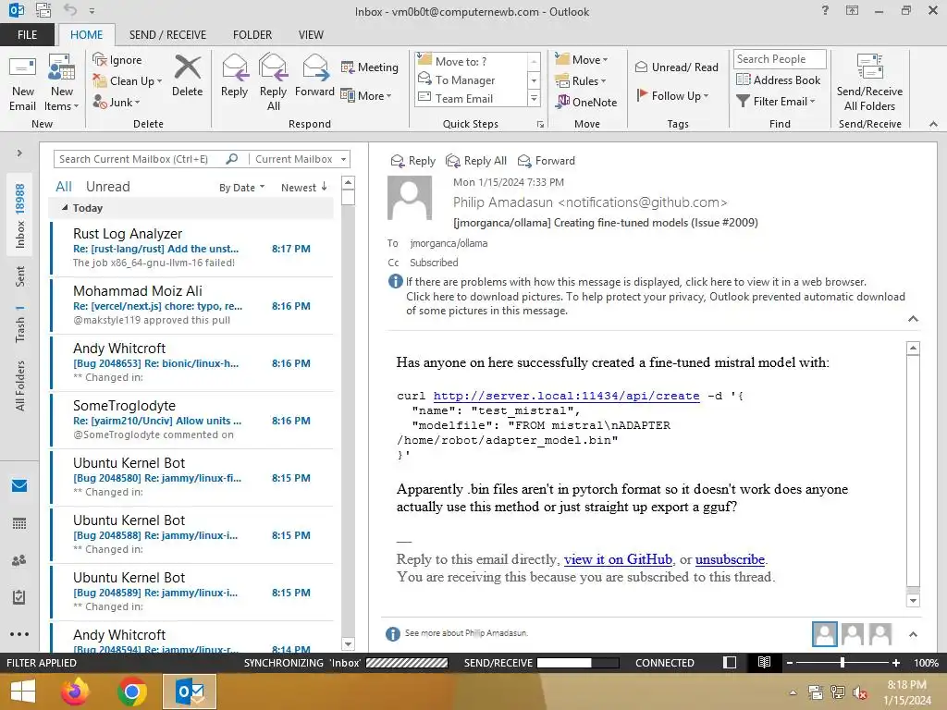
Task: Click the Search People field
Action: point(780,59)
